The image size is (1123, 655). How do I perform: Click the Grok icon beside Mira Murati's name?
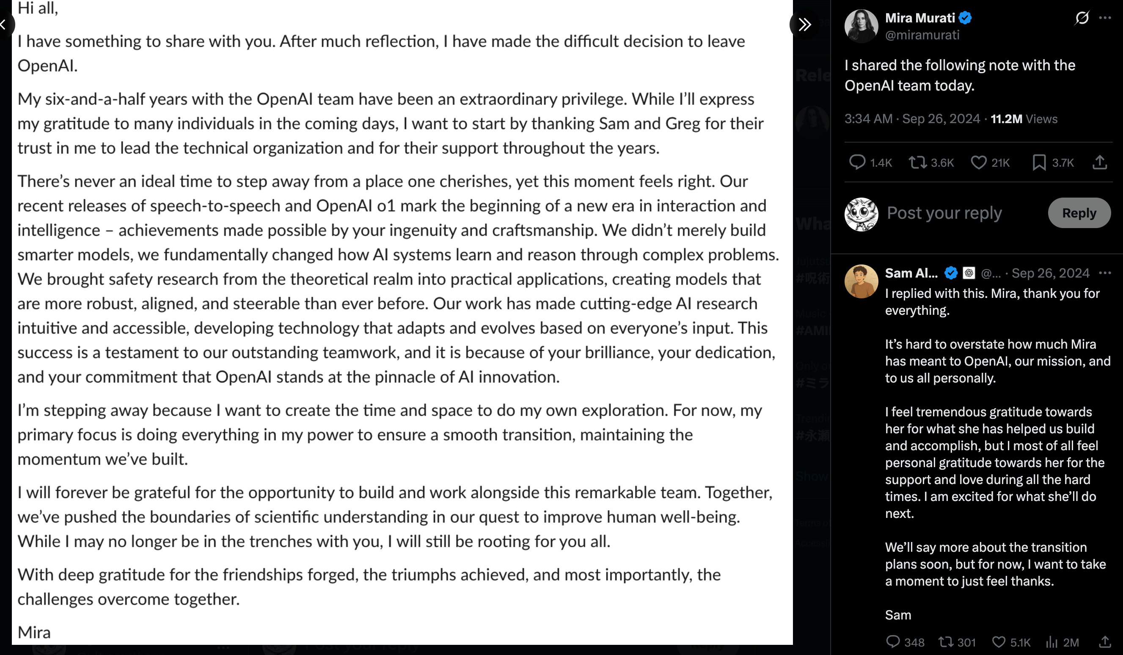(1082, 18)
